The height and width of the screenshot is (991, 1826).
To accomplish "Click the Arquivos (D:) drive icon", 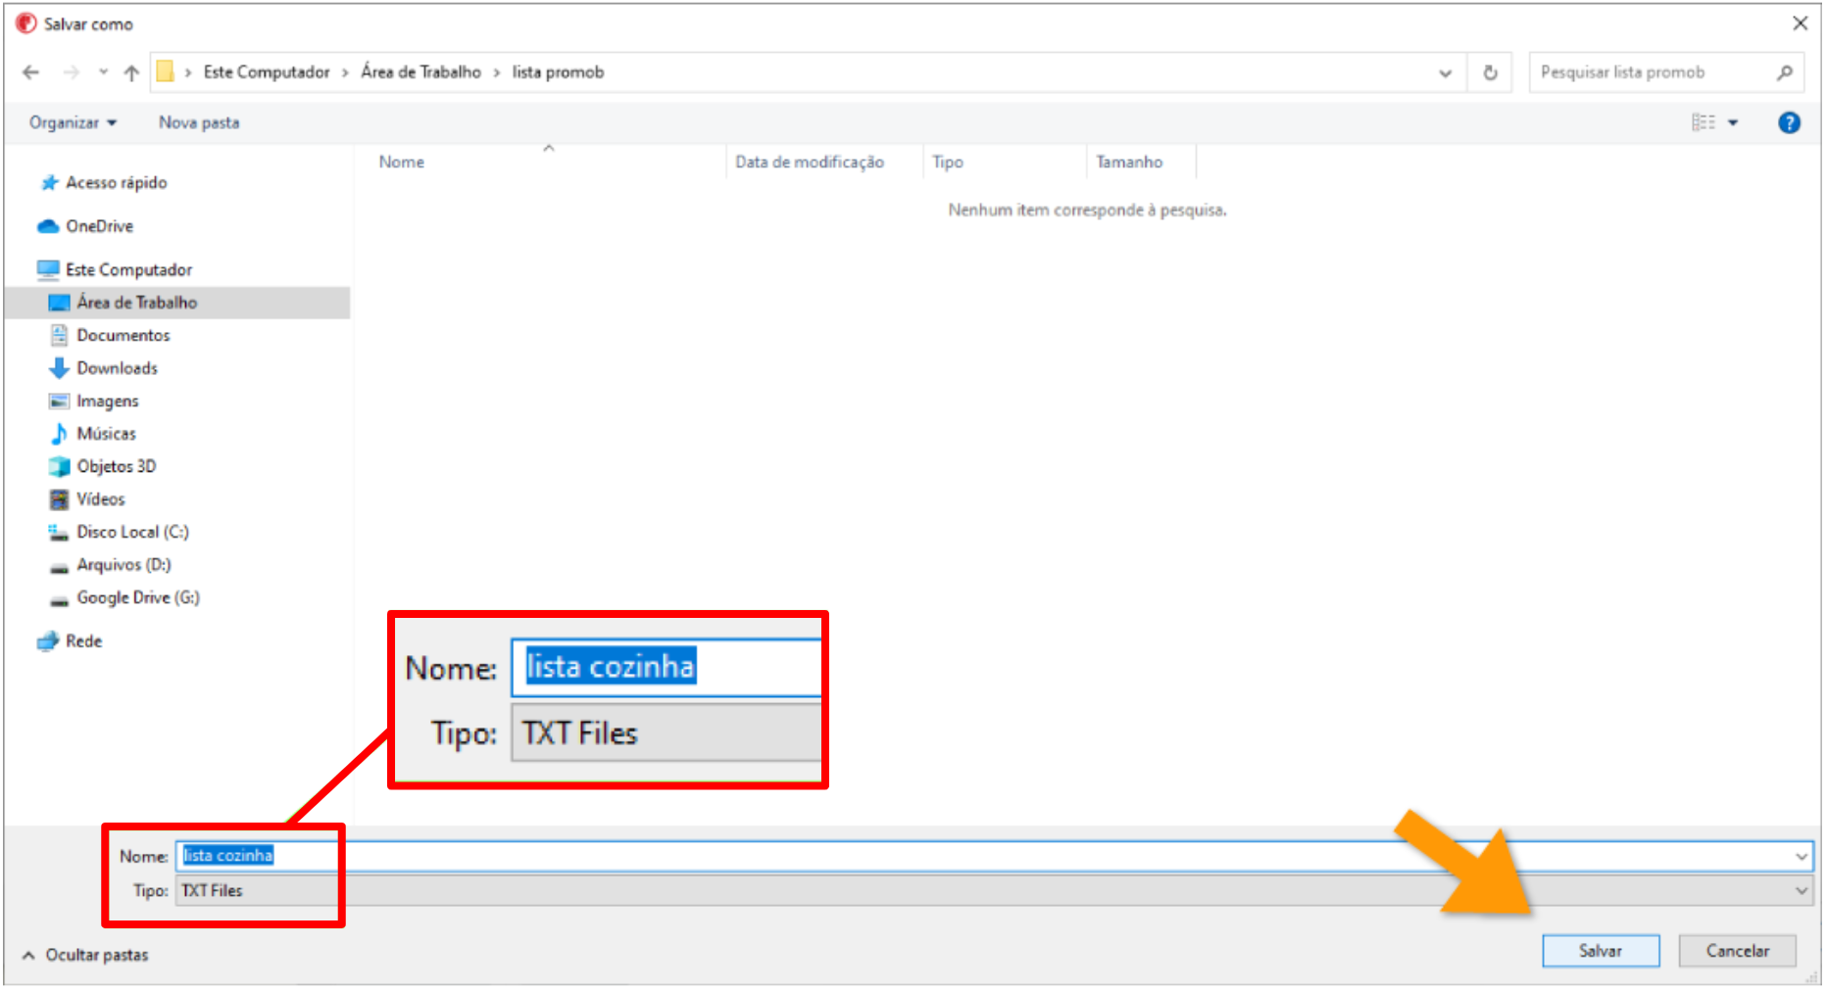I will tap(60, 567).
